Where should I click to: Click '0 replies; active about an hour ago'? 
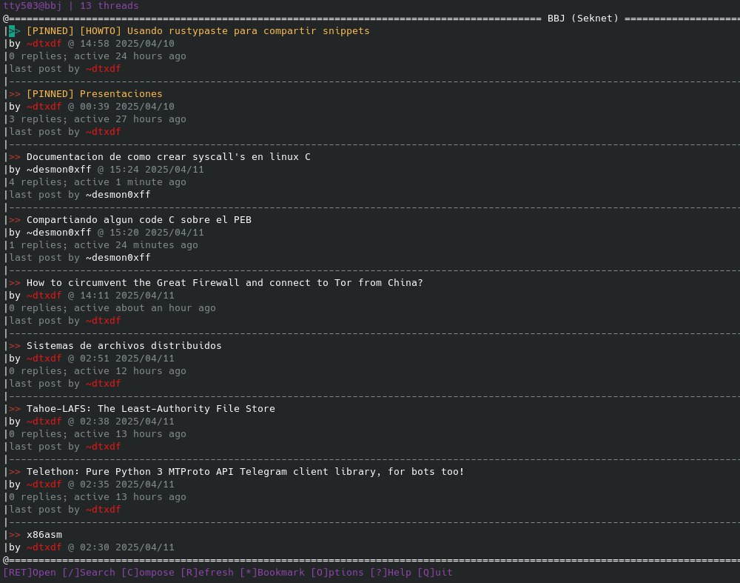point(112,307)
